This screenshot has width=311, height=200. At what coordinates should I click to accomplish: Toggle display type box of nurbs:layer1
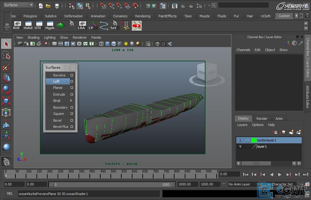point(247,140)
